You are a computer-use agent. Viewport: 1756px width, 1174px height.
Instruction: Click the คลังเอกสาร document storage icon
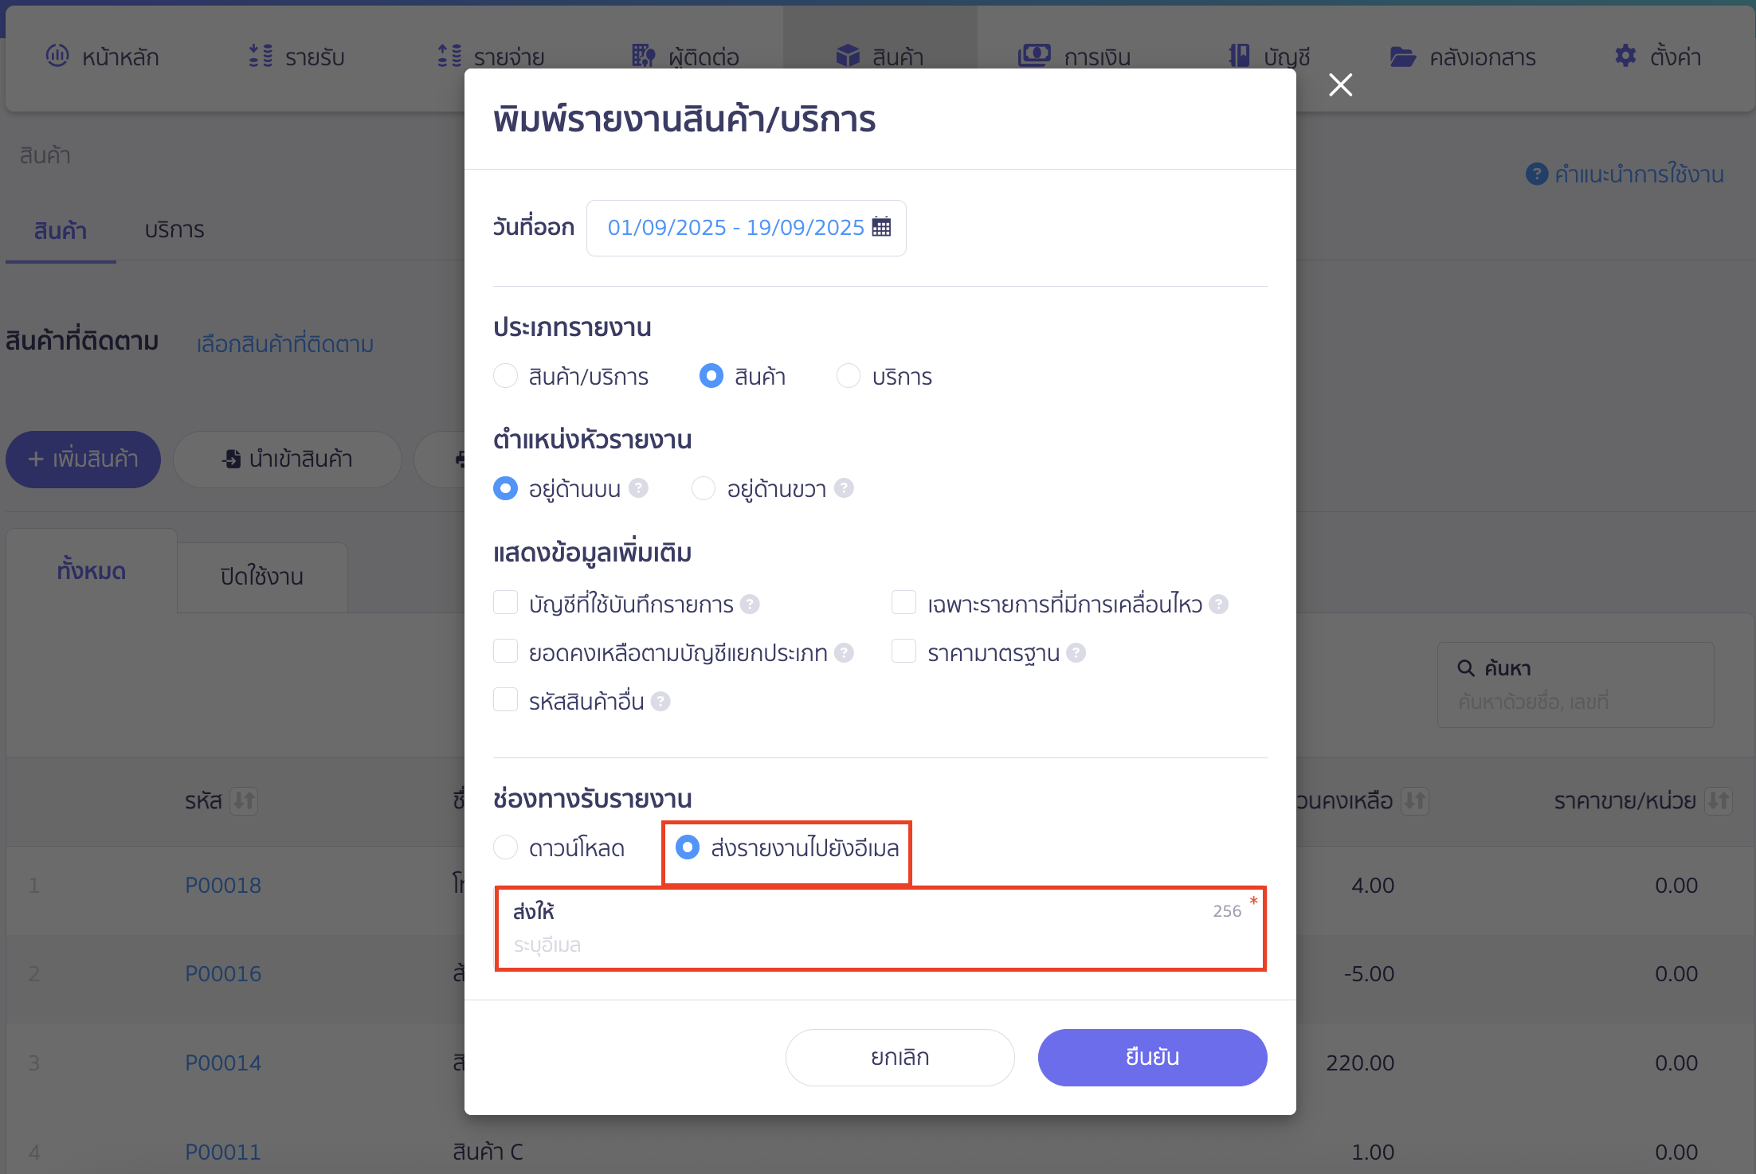click(1404, 56)
